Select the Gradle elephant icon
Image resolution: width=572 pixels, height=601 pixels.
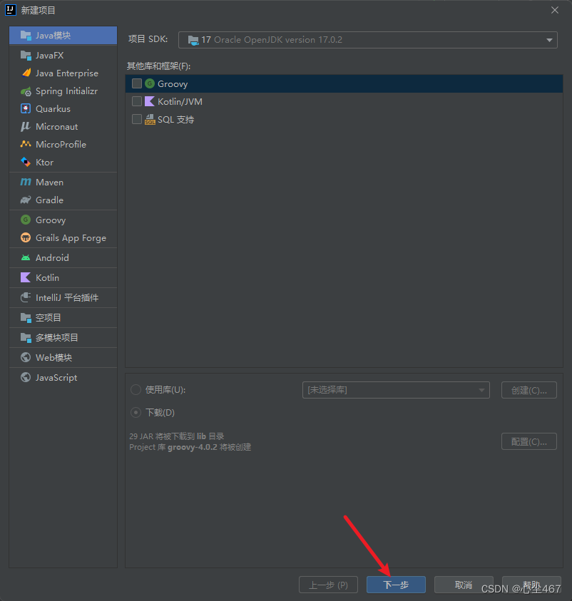click(26, 200)
